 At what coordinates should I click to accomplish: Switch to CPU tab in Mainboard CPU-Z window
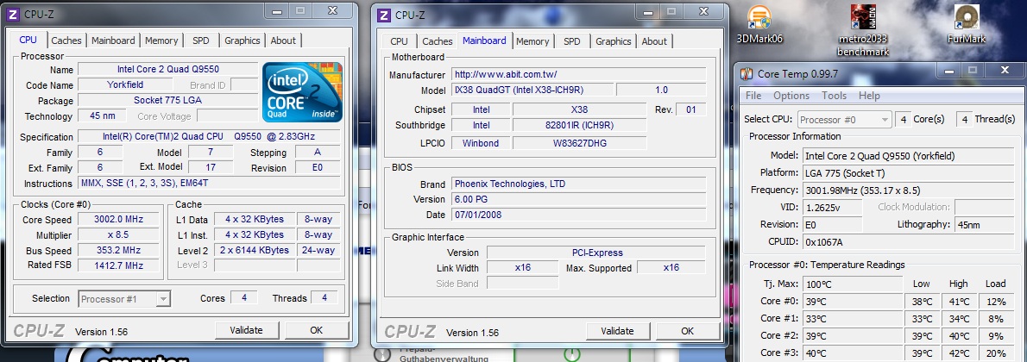click(399, 41)
